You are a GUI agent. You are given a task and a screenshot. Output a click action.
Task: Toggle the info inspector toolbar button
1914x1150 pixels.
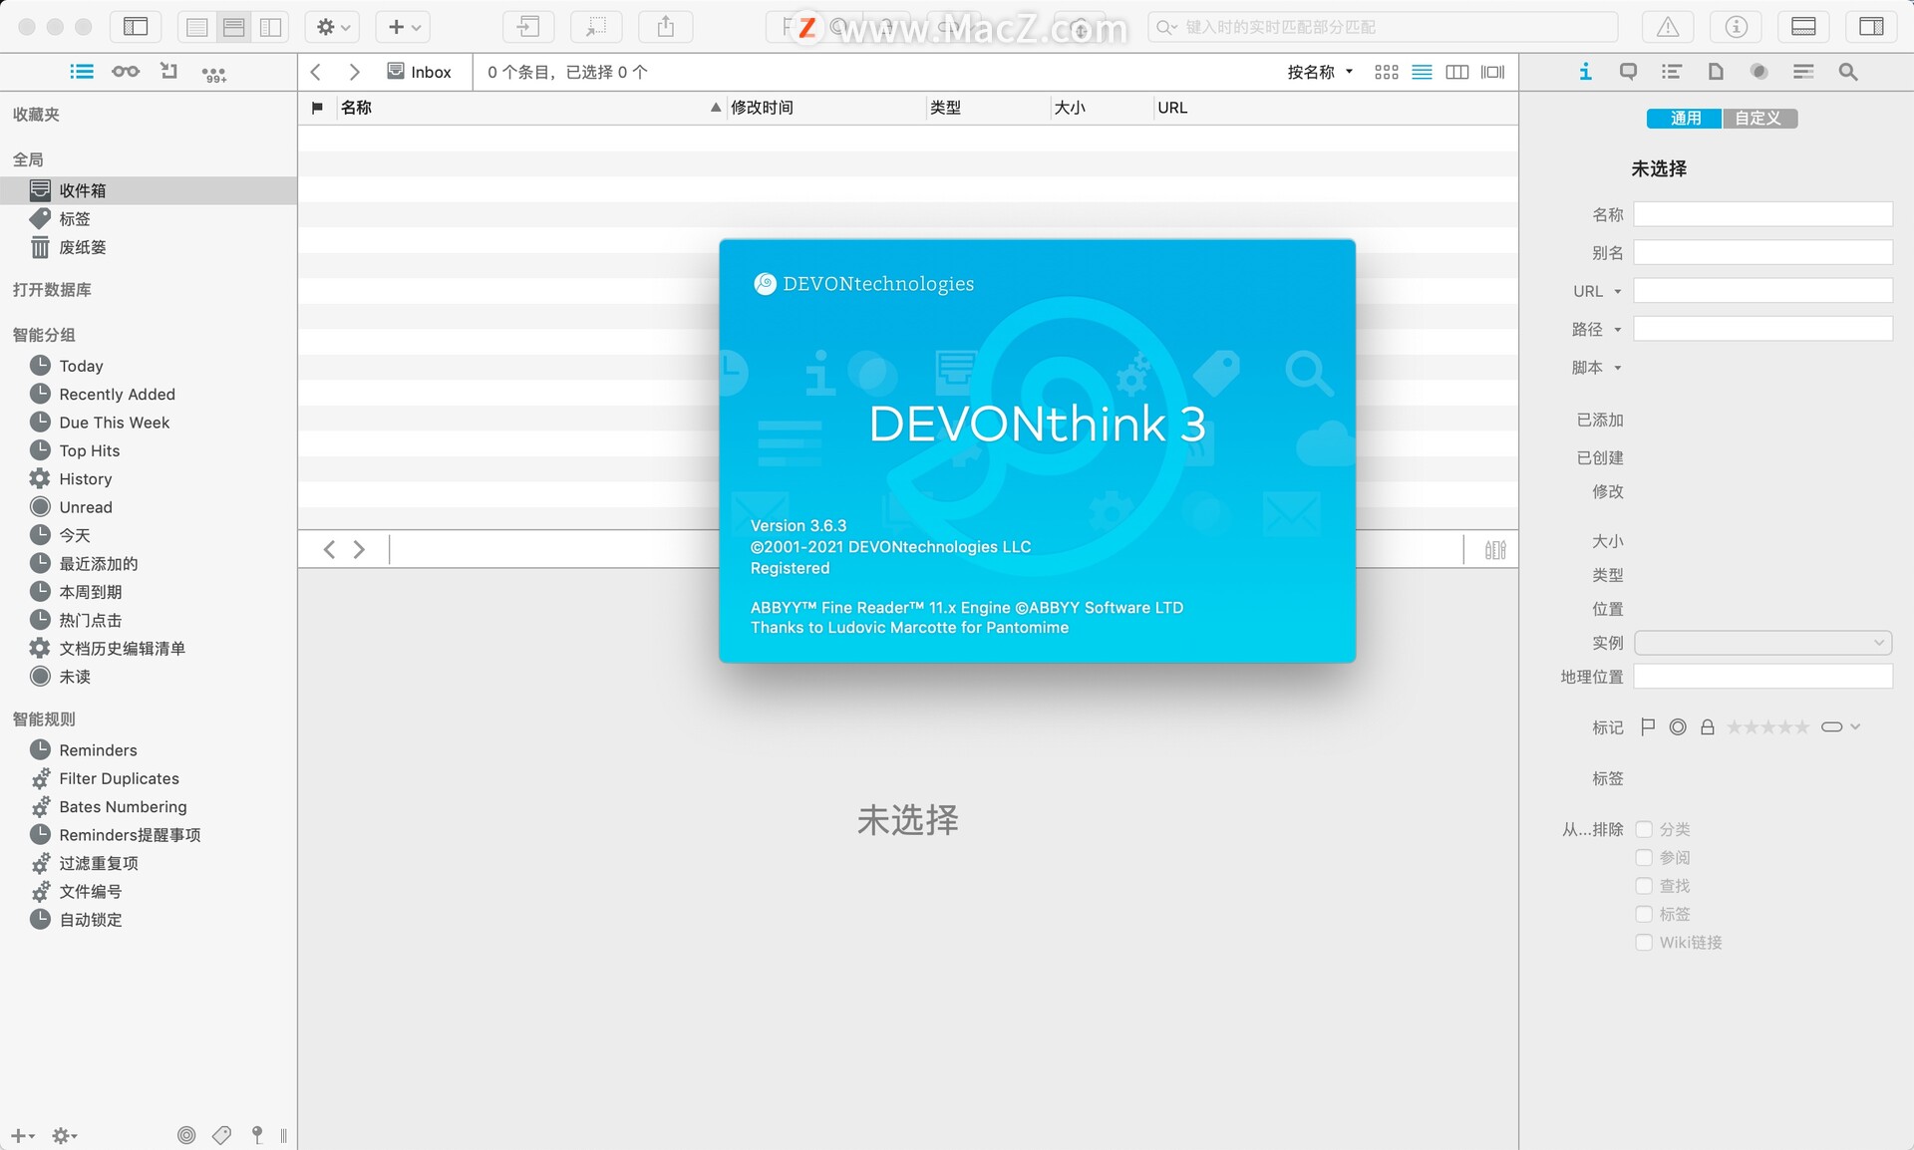coord(1736,27)
